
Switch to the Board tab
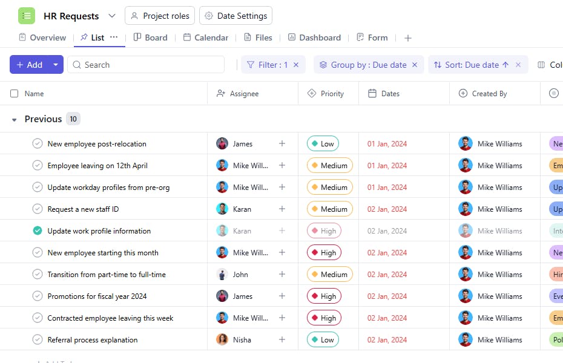pos(150,38)
